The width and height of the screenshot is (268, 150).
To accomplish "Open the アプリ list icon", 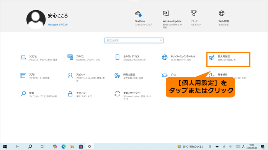I will 23,75.
